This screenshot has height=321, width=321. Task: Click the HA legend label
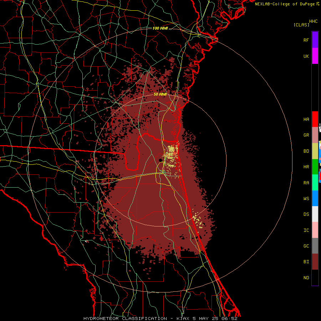306,119
